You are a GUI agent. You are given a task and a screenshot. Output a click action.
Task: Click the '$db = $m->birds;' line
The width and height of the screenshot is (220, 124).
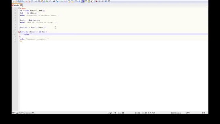(29, 13)
